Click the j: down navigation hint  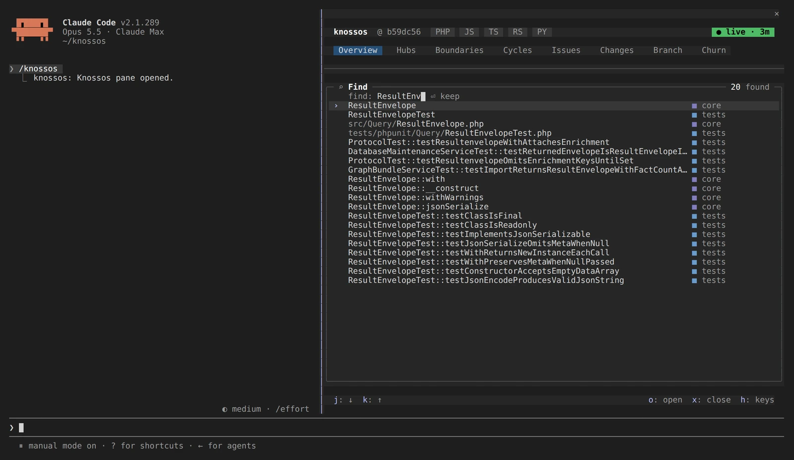pyautogui.click(x=343, y=400)
